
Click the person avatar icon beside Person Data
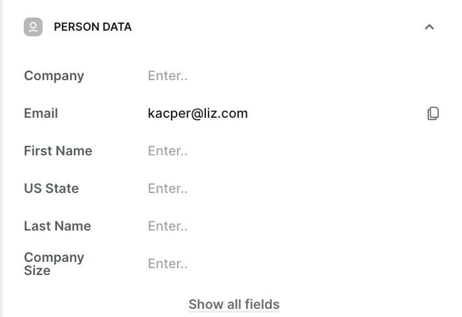point(33,27)
